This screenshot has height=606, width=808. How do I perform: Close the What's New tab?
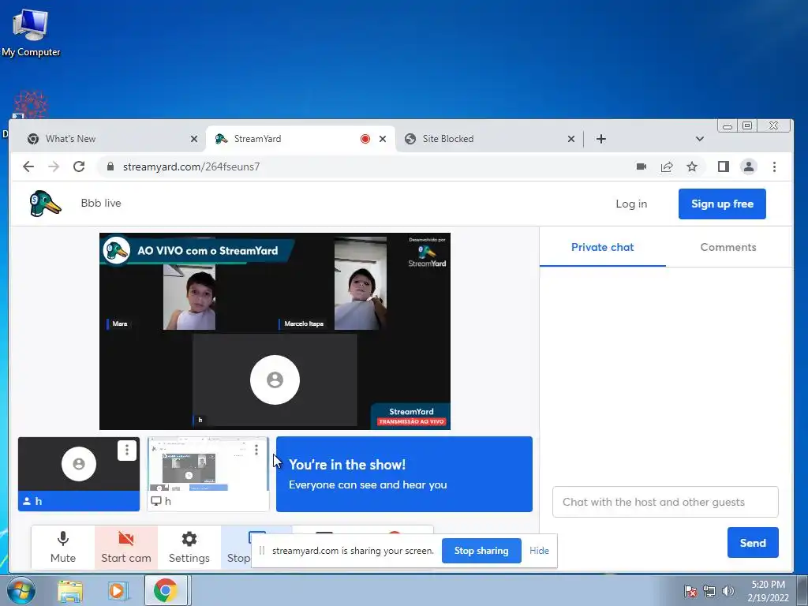[x=194, y=139]
